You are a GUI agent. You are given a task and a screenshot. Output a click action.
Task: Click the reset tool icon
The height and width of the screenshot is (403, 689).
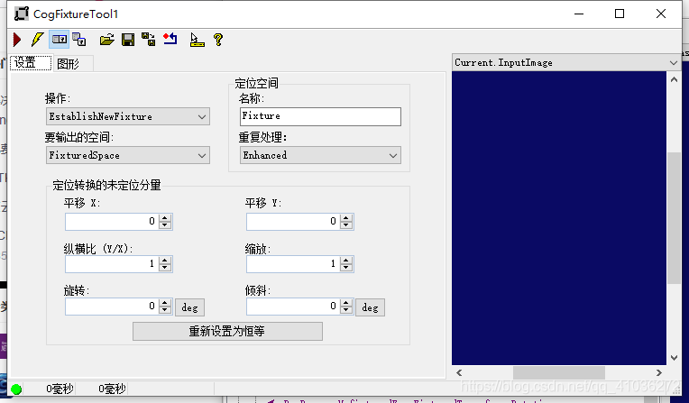point(170,39)
